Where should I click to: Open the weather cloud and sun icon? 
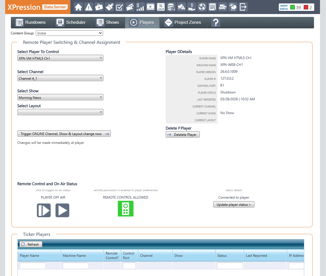(x=233, y=7)
